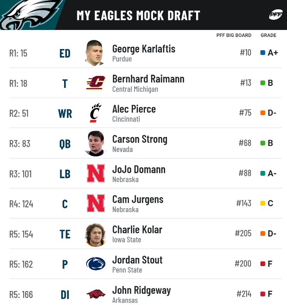Click orange D- swatch for Alec Pierce
This screenshot has height=305, width=287.
point(263,113)
